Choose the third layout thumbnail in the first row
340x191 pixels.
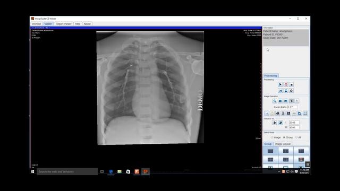301,151
